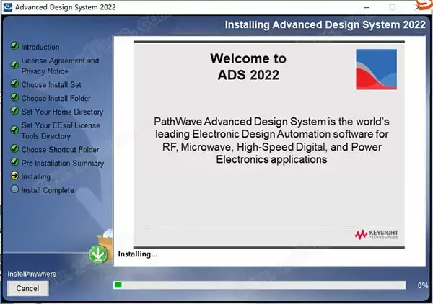Click the green checkmark beside Introduction
This screenshot has height=304, width=433.
click(x=14, y=47)
